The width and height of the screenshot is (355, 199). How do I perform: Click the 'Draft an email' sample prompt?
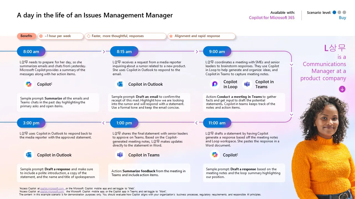(149, 102)
